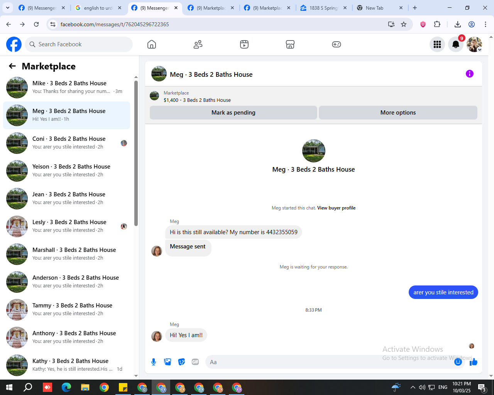
Task: Open Jean's conversation
Action: (x=66, y=199)
